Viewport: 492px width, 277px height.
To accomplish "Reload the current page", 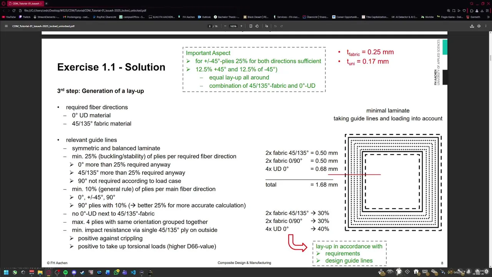I will (x=14, y=10).
